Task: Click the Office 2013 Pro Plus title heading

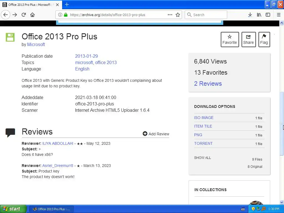Action: pyautogui.click(x=59, y=36)
